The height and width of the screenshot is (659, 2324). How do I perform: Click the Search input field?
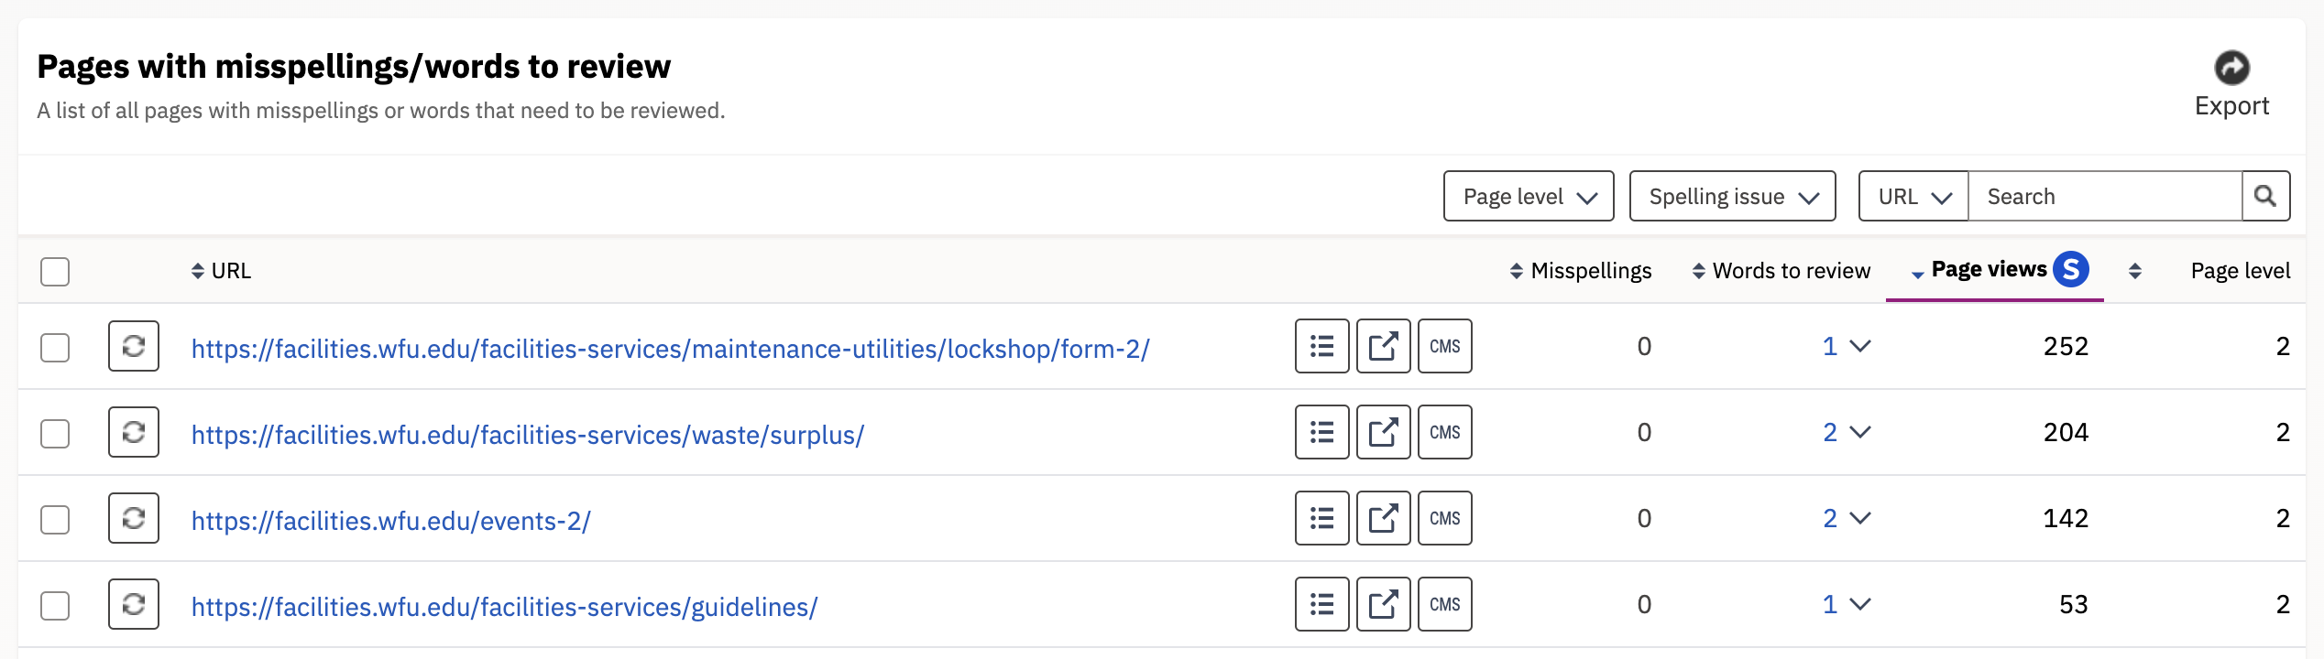tap(2104, 196)
